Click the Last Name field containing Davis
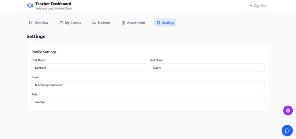The image size is (296, 139). click(x=207, y=68)
